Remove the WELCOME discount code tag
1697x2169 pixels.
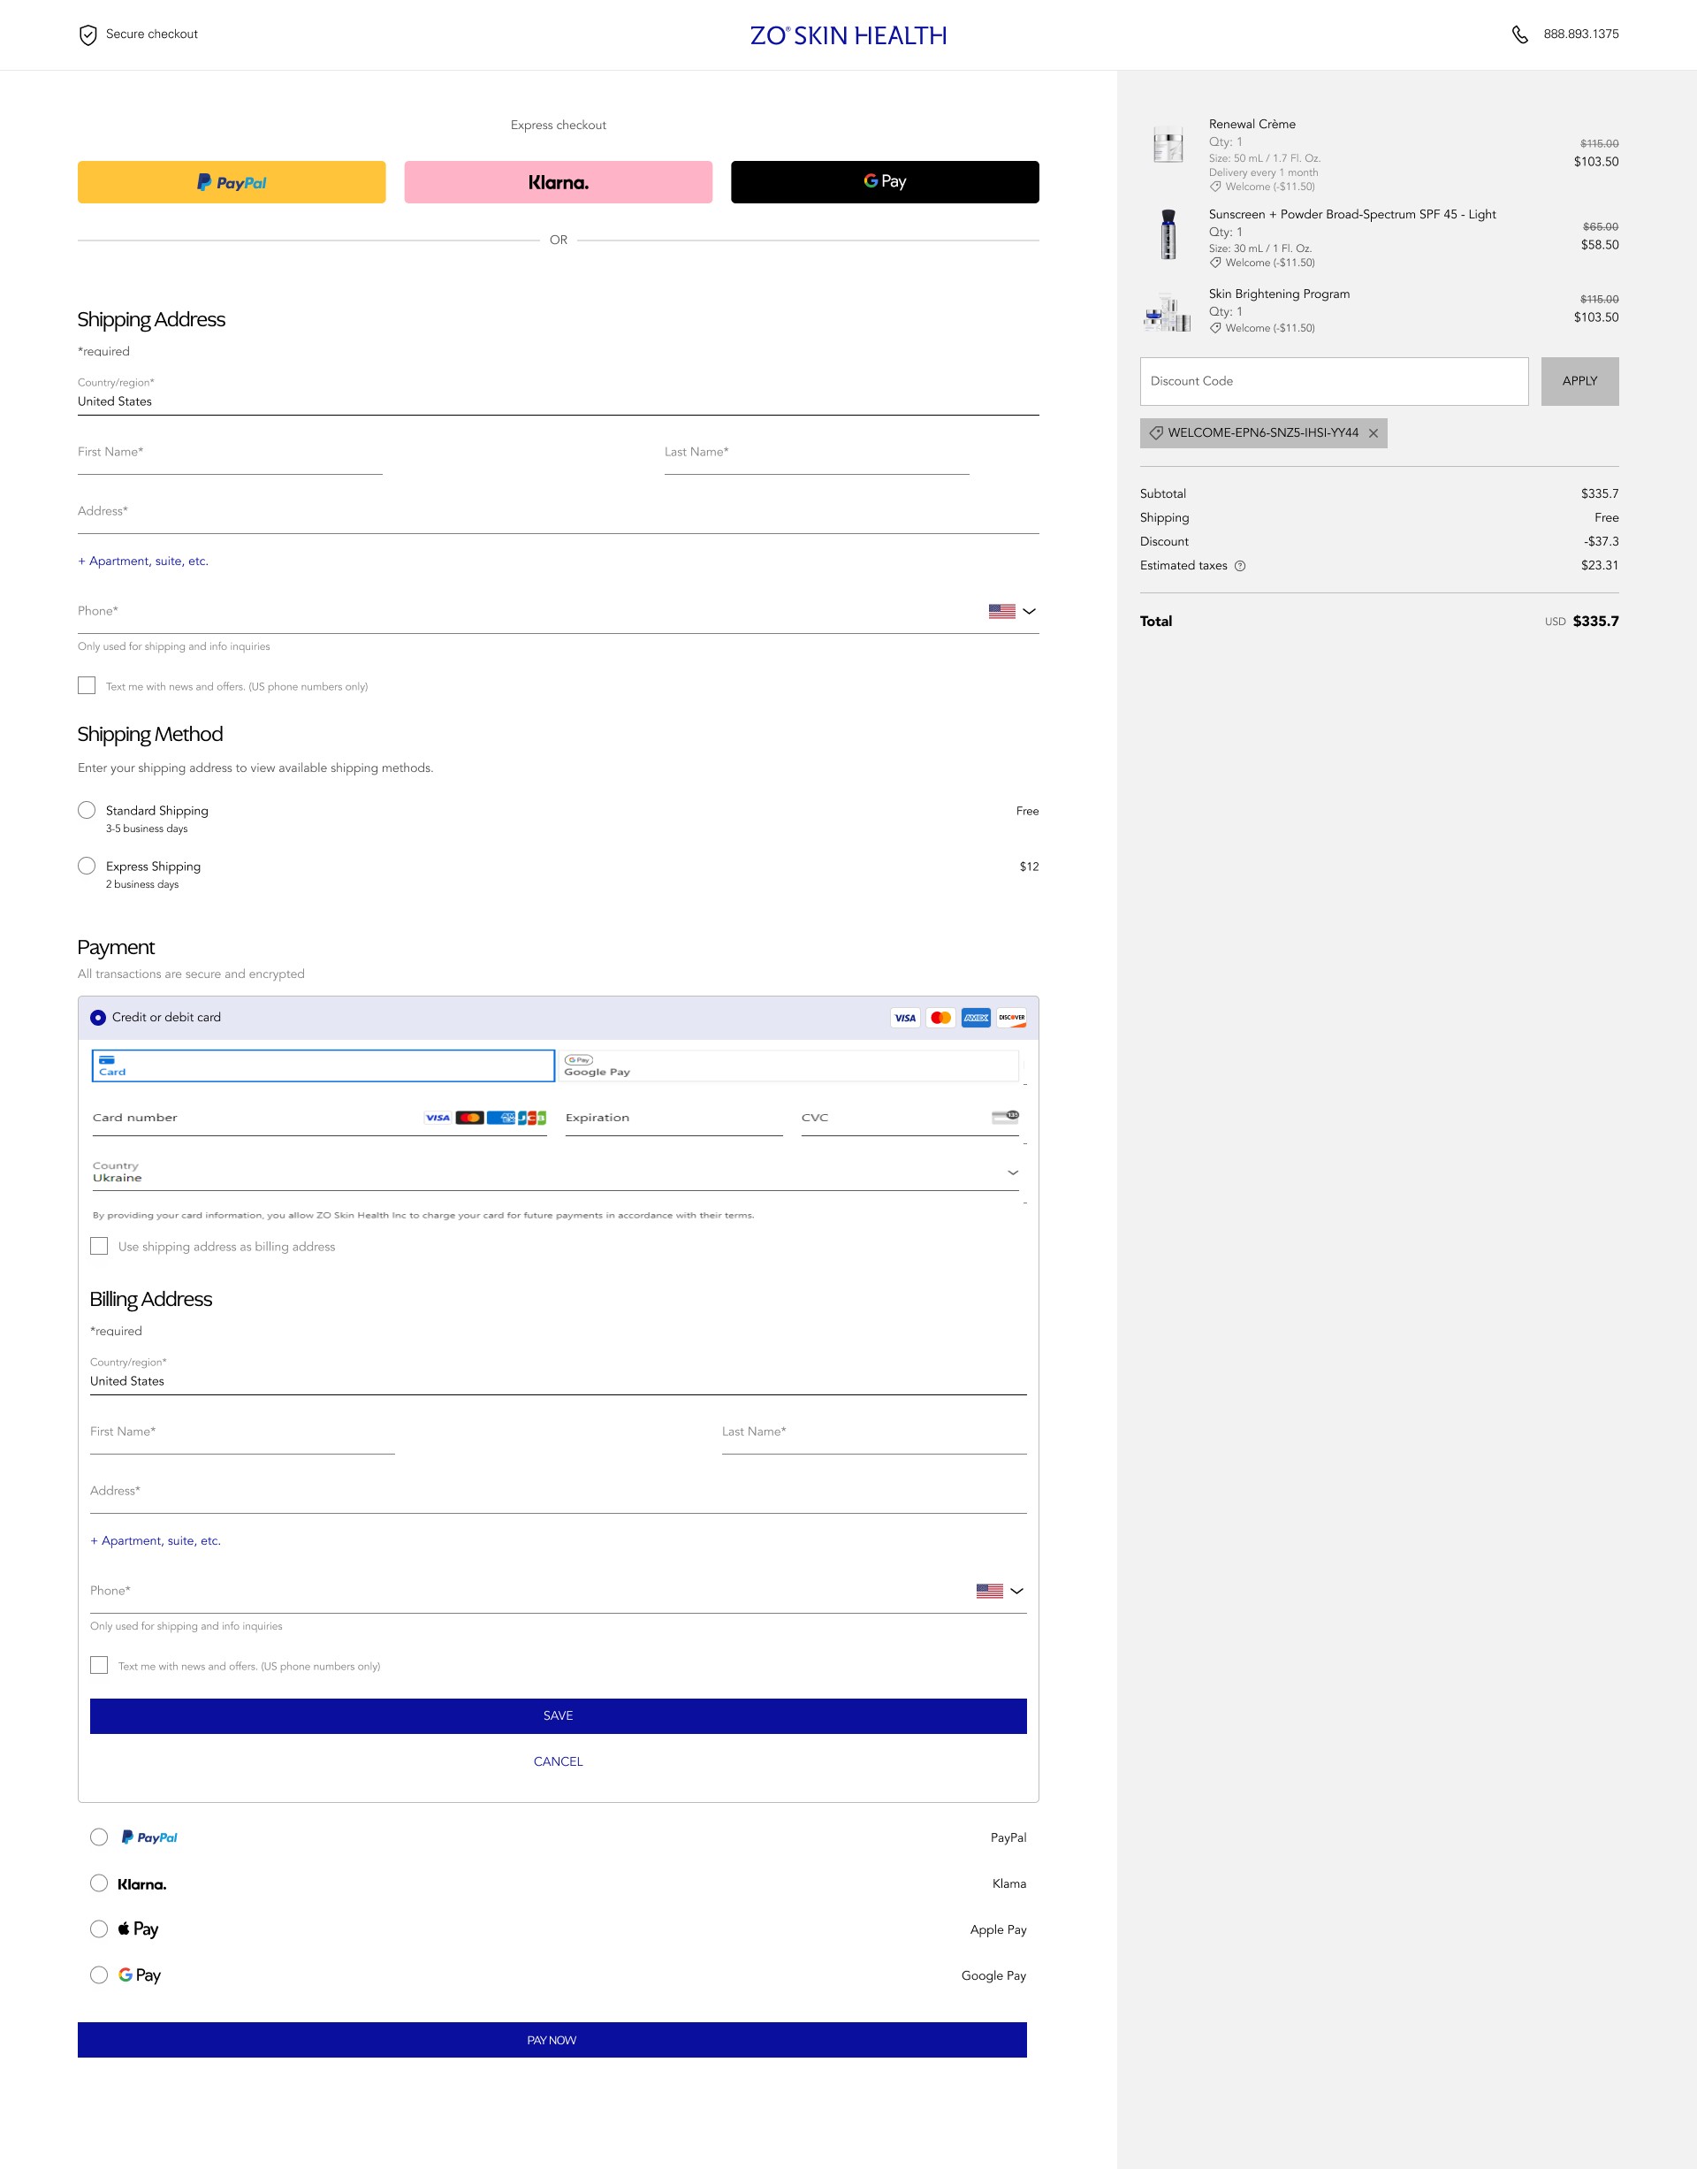1374,433
